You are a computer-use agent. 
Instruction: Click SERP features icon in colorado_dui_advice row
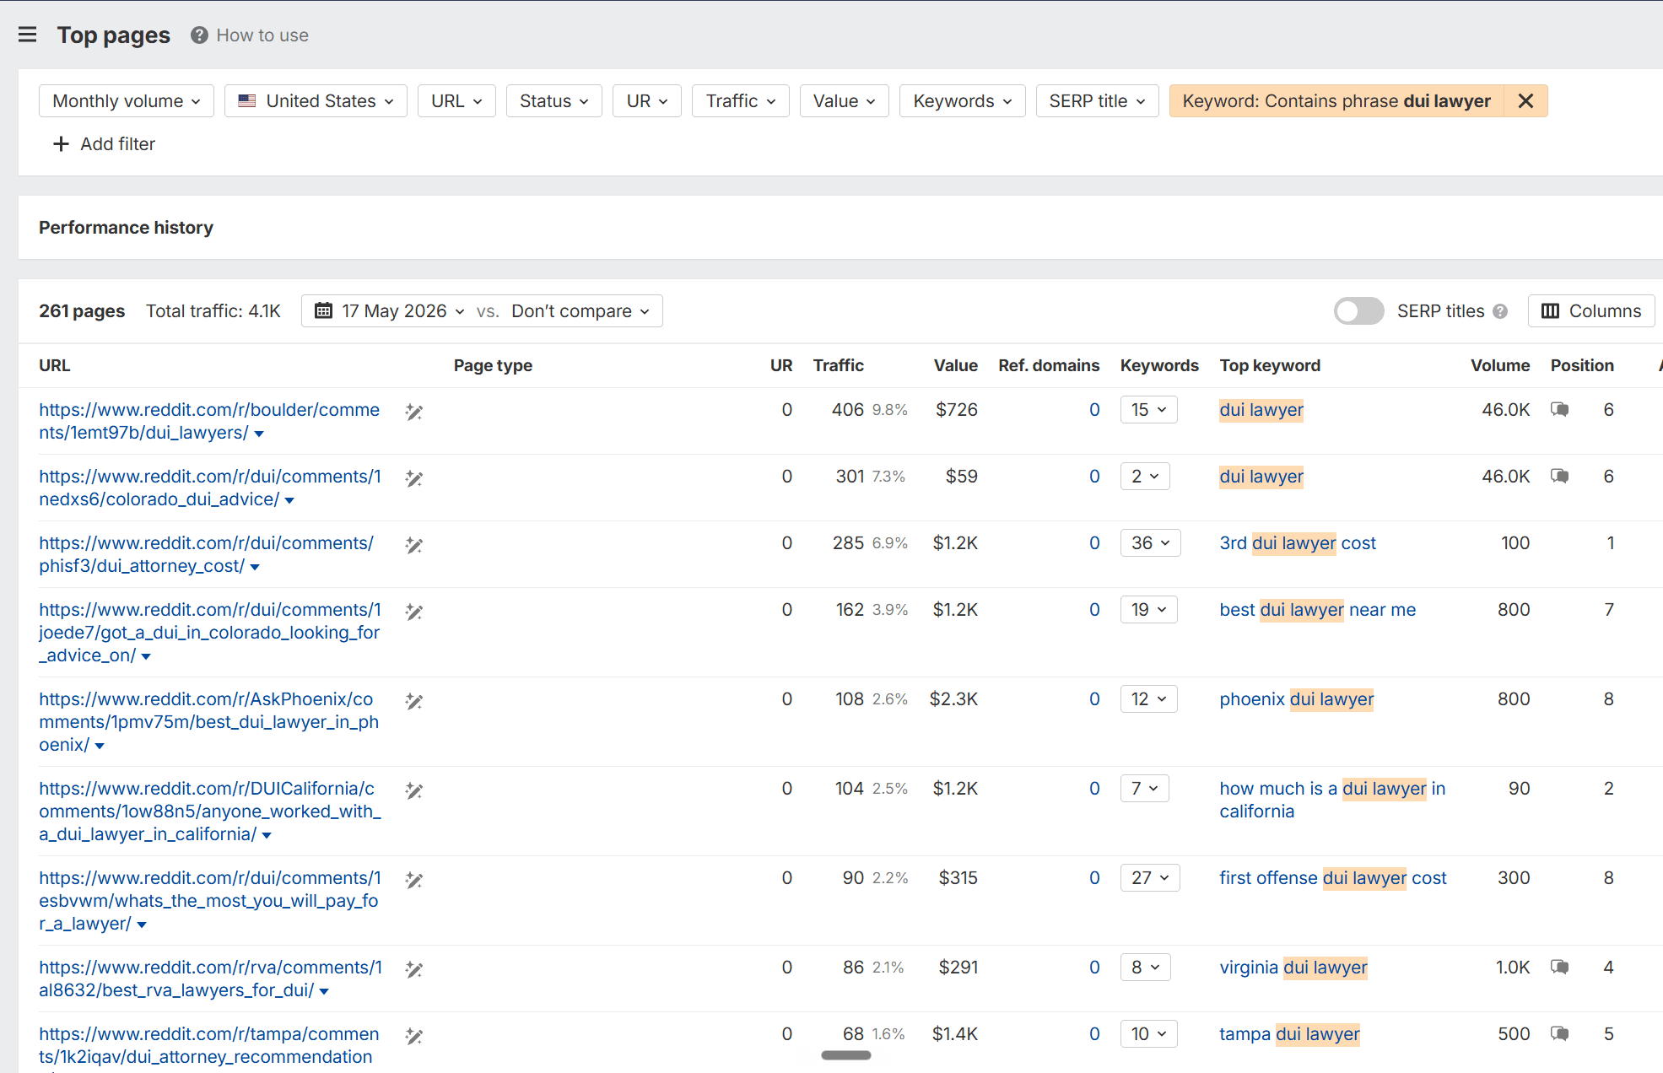coord(1560,477)
